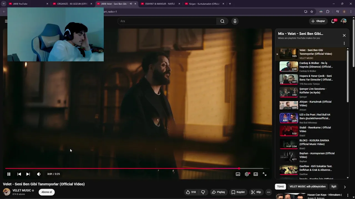This screenshot has height=199, width=355.
Task: Click the Ara search field
Action: [167, 21]
